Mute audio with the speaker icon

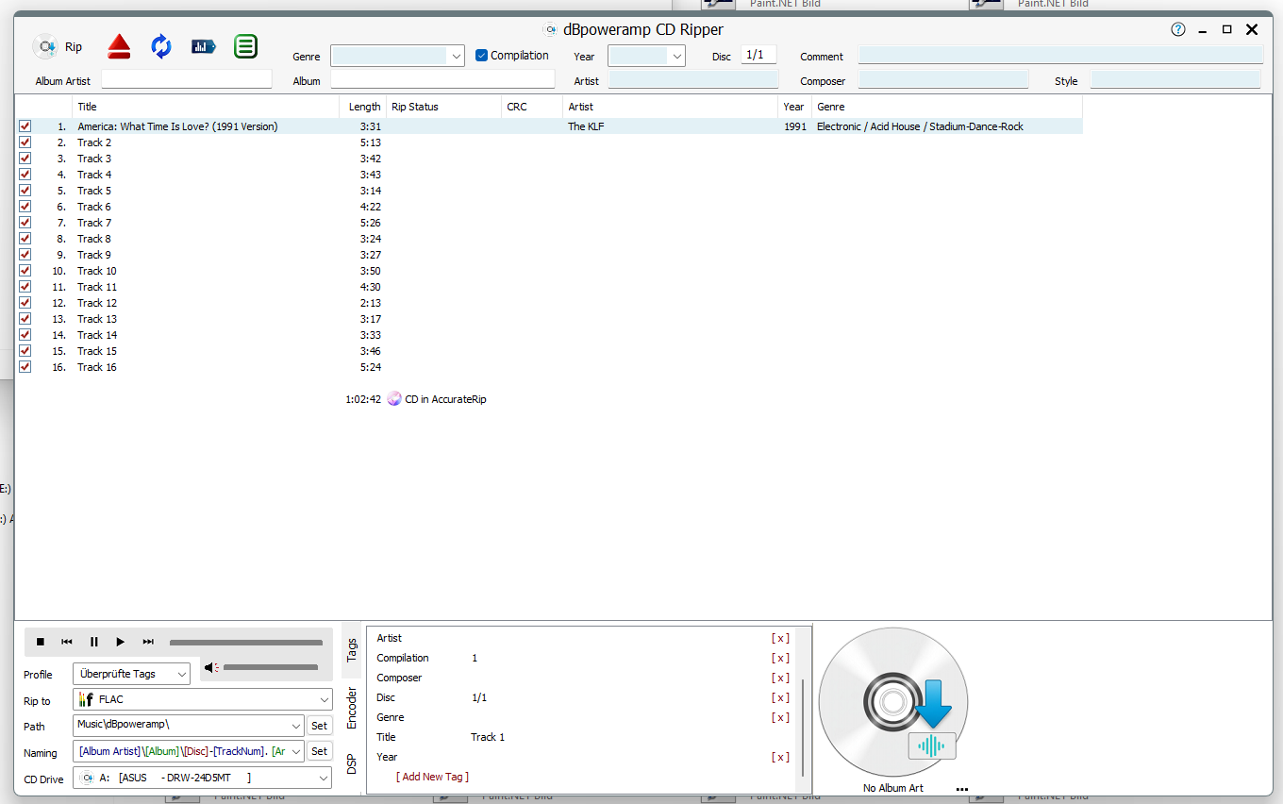pos(210,667)
